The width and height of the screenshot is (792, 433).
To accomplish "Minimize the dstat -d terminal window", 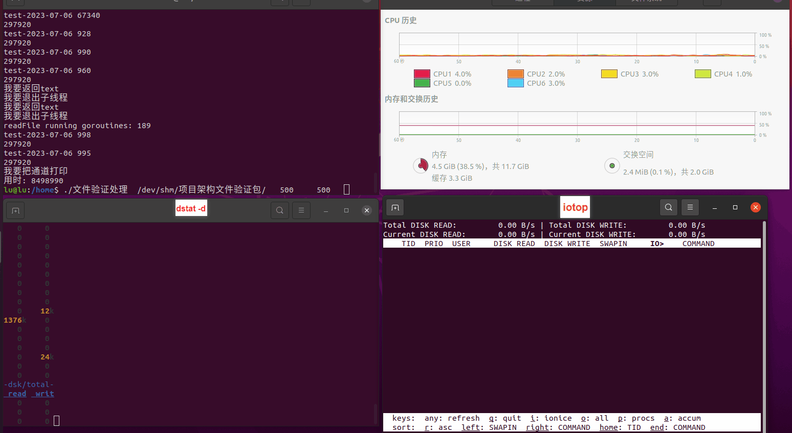I will click(x=326, y=210).
